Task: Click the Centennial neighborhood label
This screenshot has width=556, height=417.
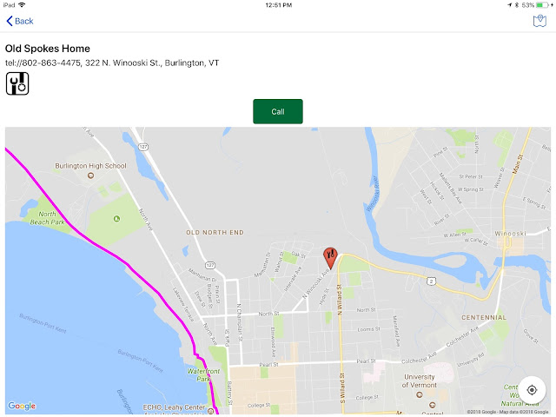Action: (484, 318)
